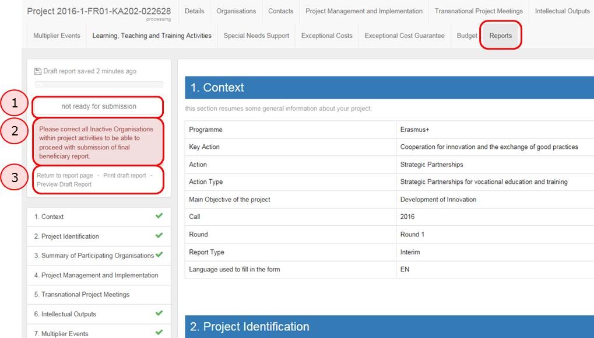Click green checkmark next to Intellectual Outputs

[159, 313]
